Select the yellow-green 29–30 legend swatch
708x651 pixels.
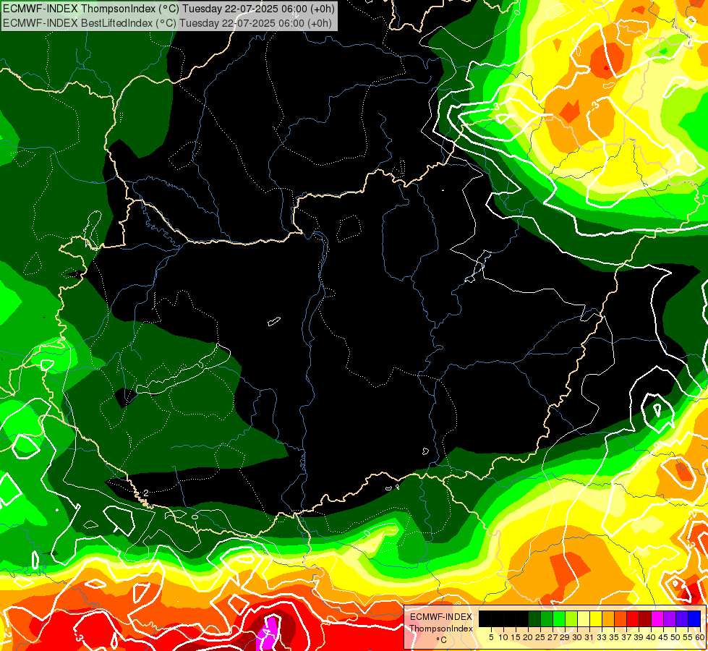(x=571, y=618)
